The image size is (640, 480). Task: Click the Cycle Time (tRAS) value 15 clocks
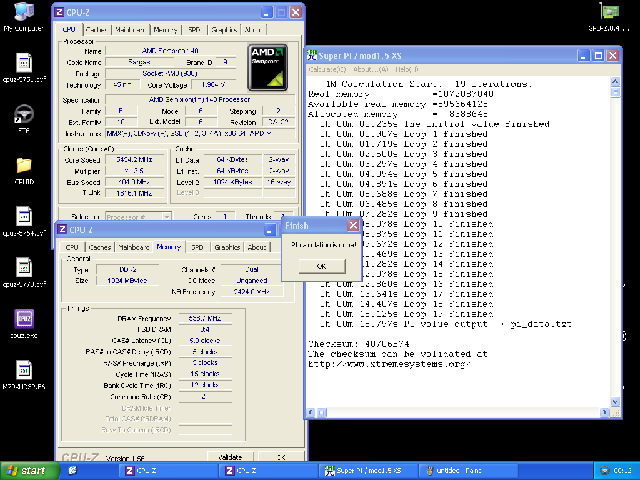pyautogui.click(x=205, y=374)
